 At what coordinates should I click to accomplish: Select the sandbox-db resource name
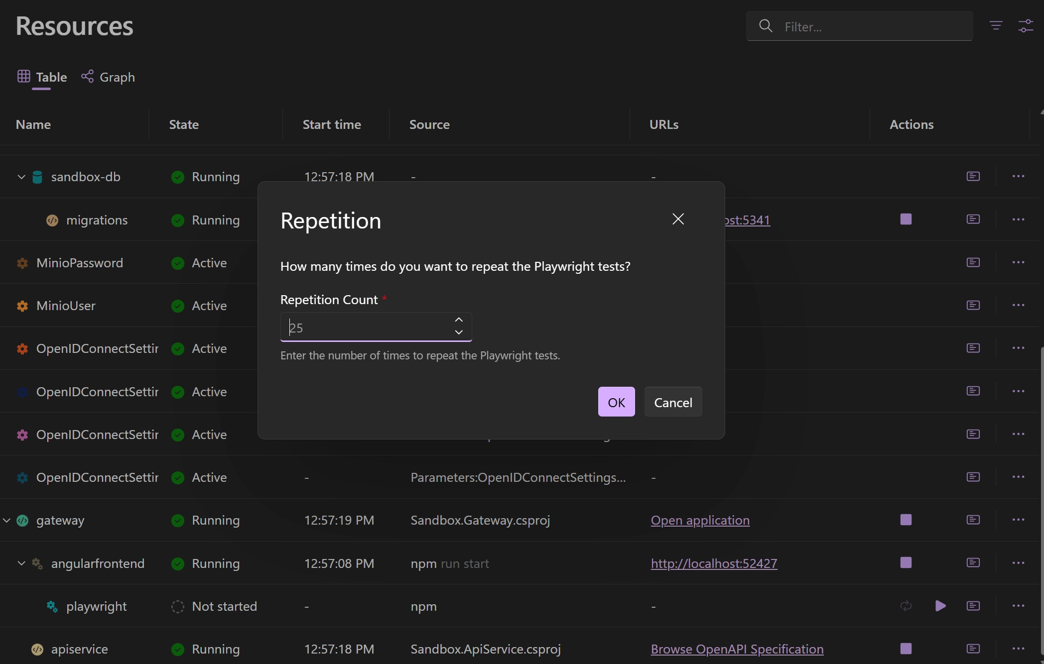(86, 177)
